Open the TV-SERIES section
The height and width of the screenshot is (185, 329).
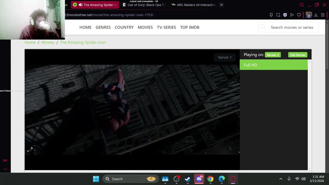166,27
